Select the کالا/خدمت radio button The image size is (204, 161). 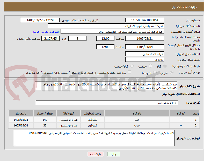click(132, 66)
